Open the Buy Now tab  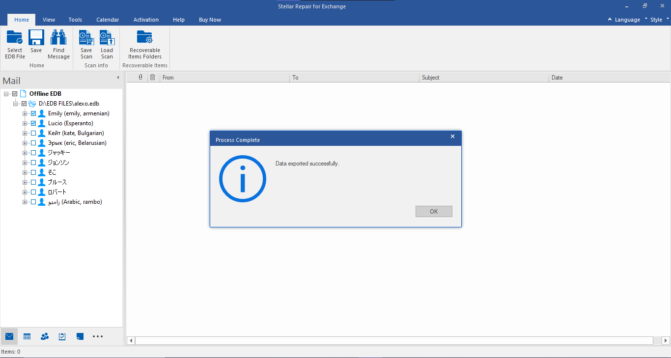210,20
